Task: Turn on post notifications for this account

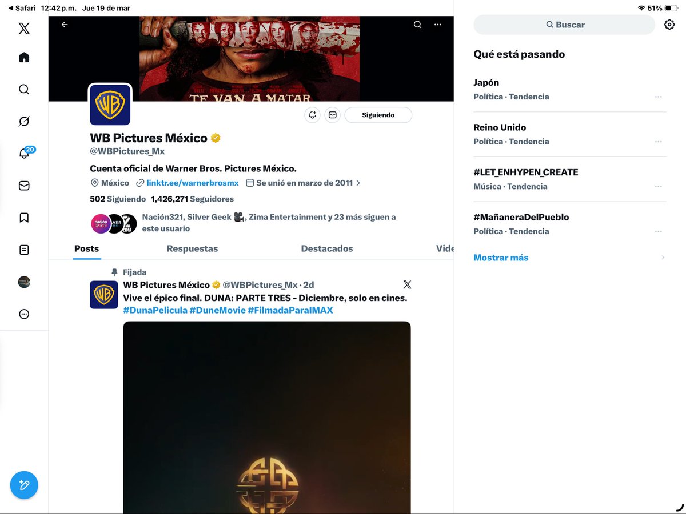Action: 312,115
